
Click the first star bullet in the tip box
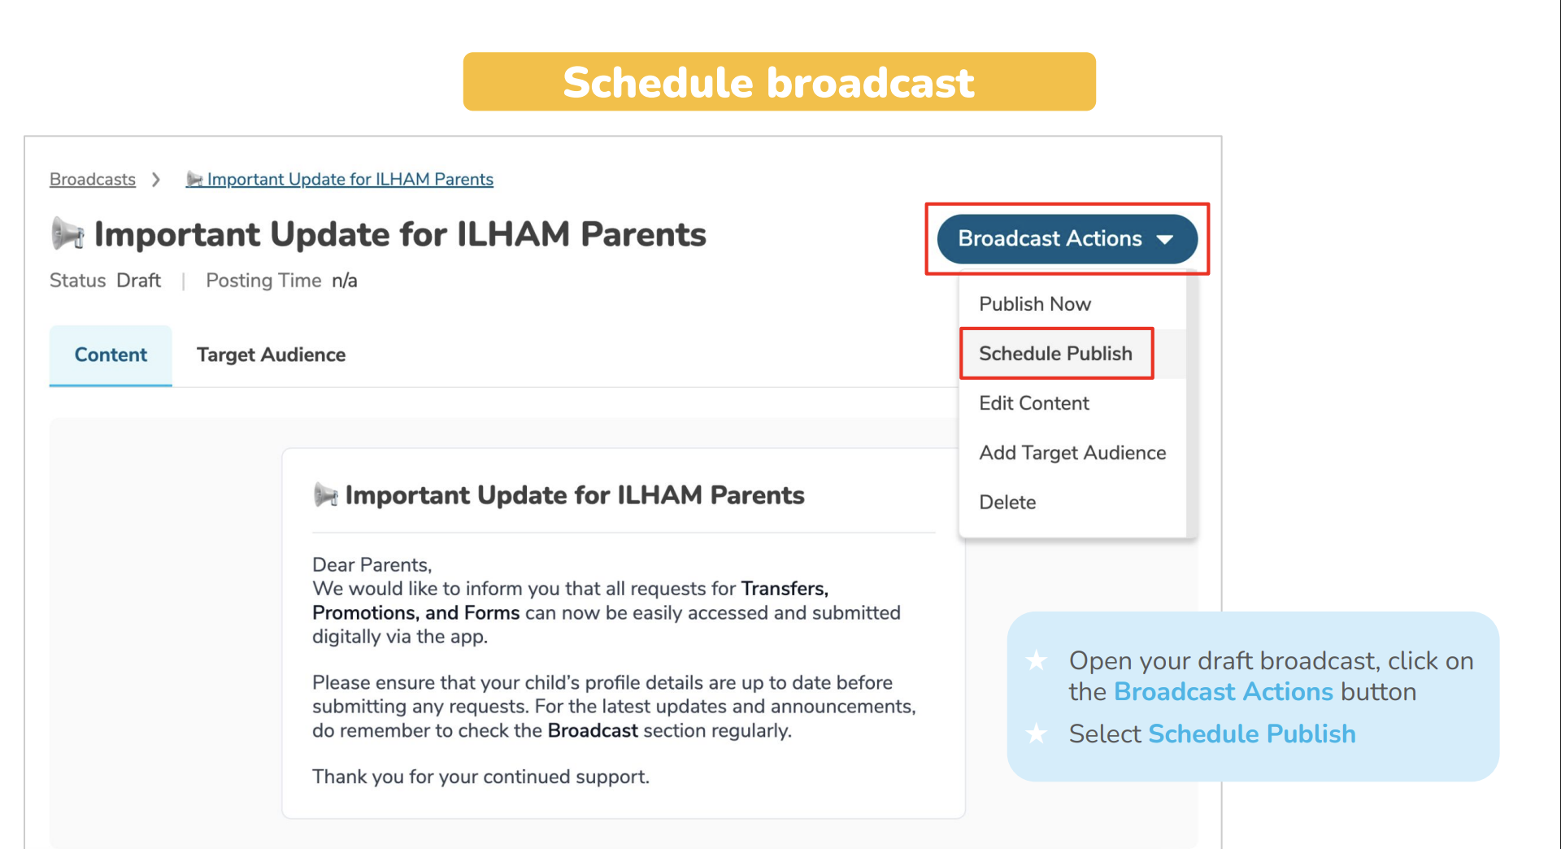coord(1037,660)
